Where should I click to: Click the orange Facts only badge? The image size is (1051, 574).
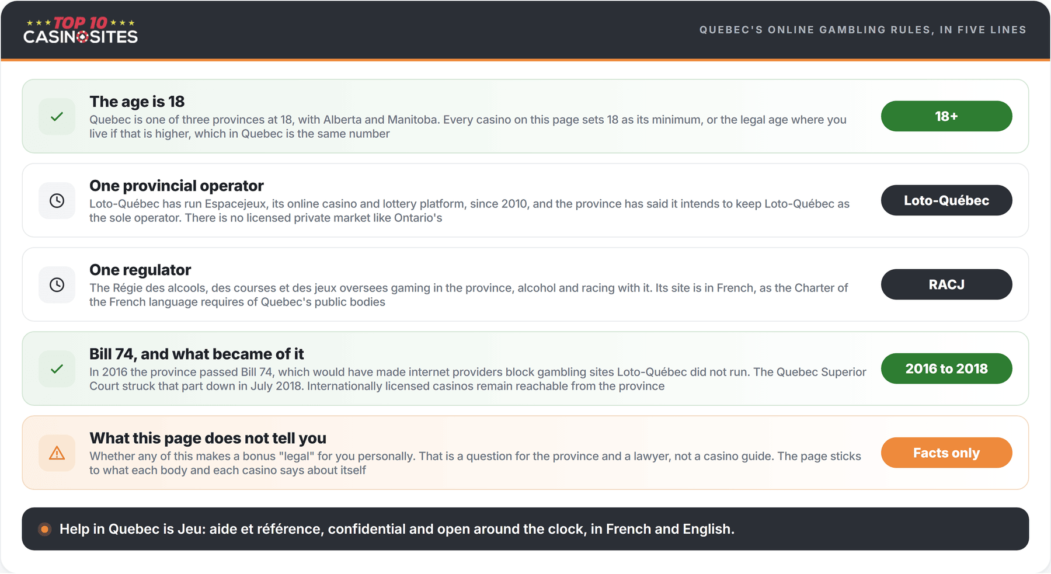point(946,453)
